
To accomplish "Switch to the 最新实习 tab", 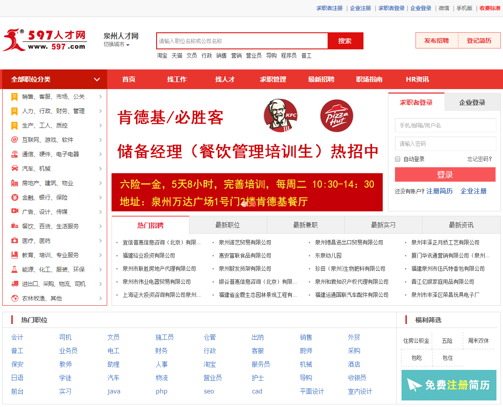I will tap(383, 225).
